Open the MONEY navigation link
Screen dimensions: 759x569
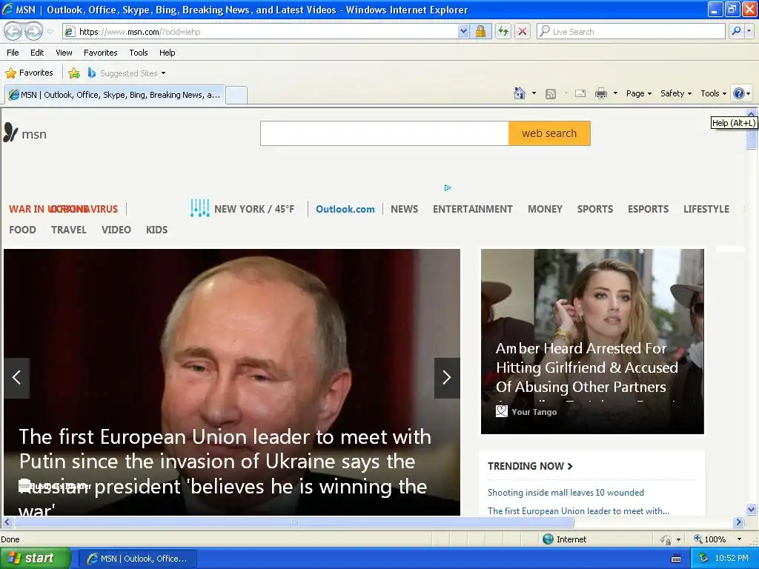click(545, 209)
